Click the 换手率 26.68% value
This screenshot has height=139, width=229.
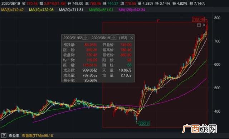coord(91,80)
